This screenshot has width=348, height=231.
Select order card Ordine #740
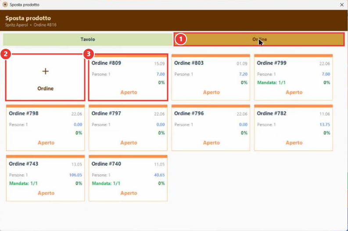(128, 178)
